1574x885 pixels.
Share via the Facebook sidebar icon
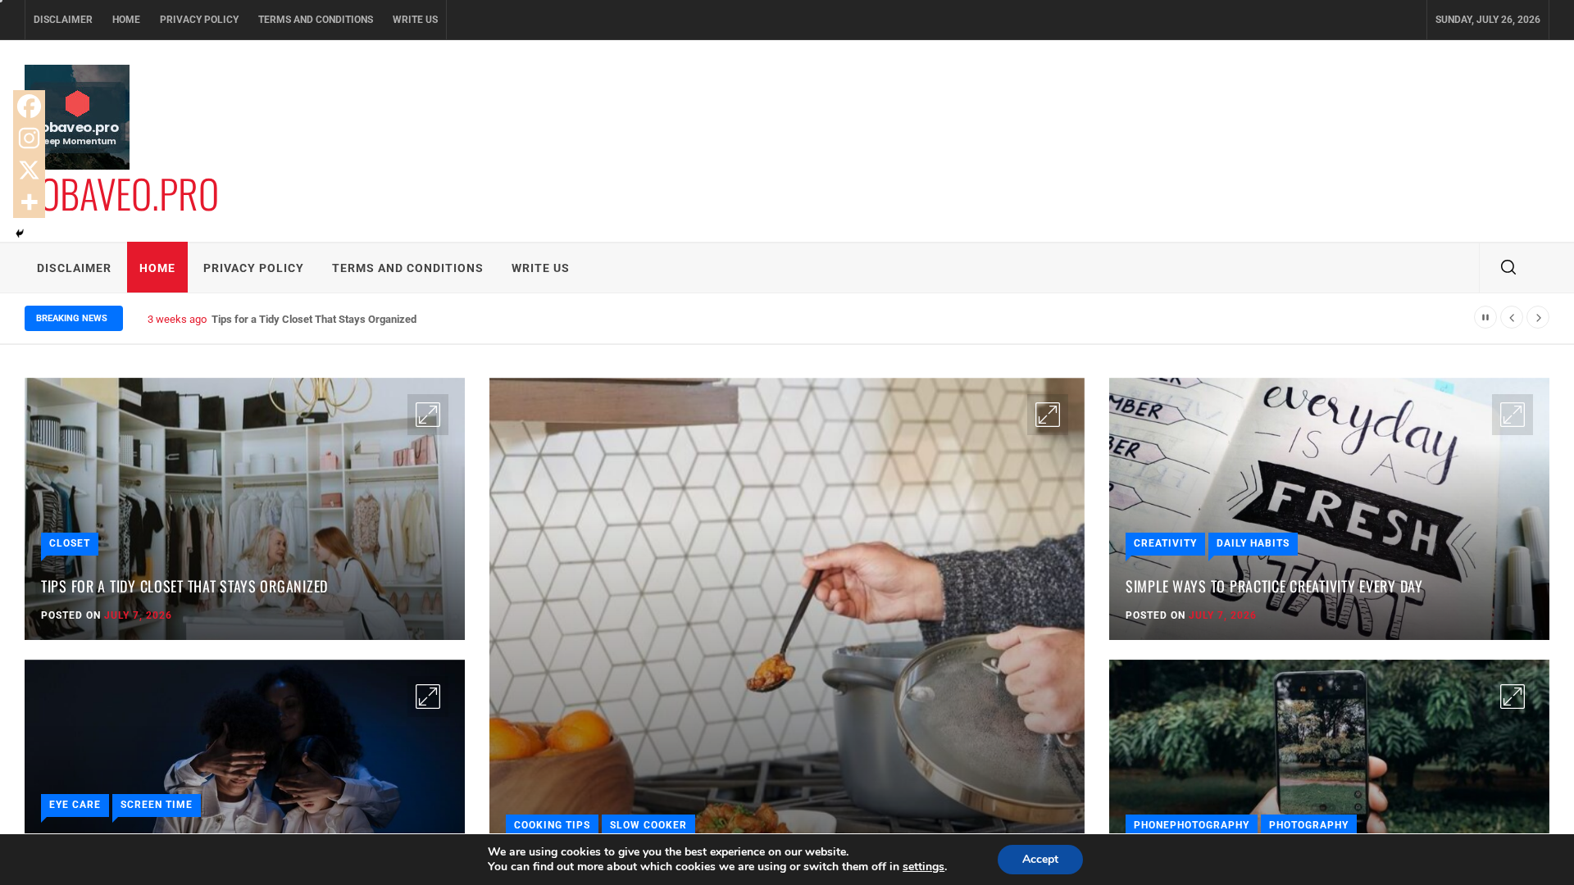[29, 106]
